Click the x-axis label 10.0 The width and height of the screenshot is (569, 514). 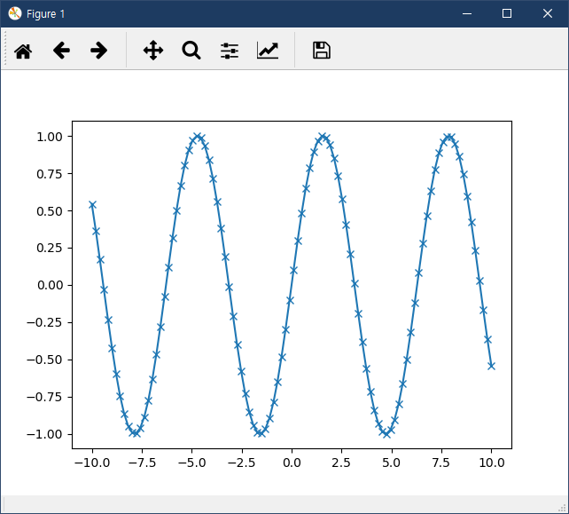tap(491, 463)
